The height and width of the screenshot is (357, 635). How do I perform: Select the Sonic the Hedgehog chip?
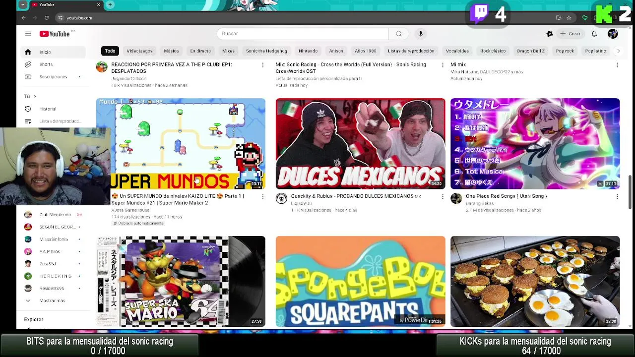tap(266, 51)
